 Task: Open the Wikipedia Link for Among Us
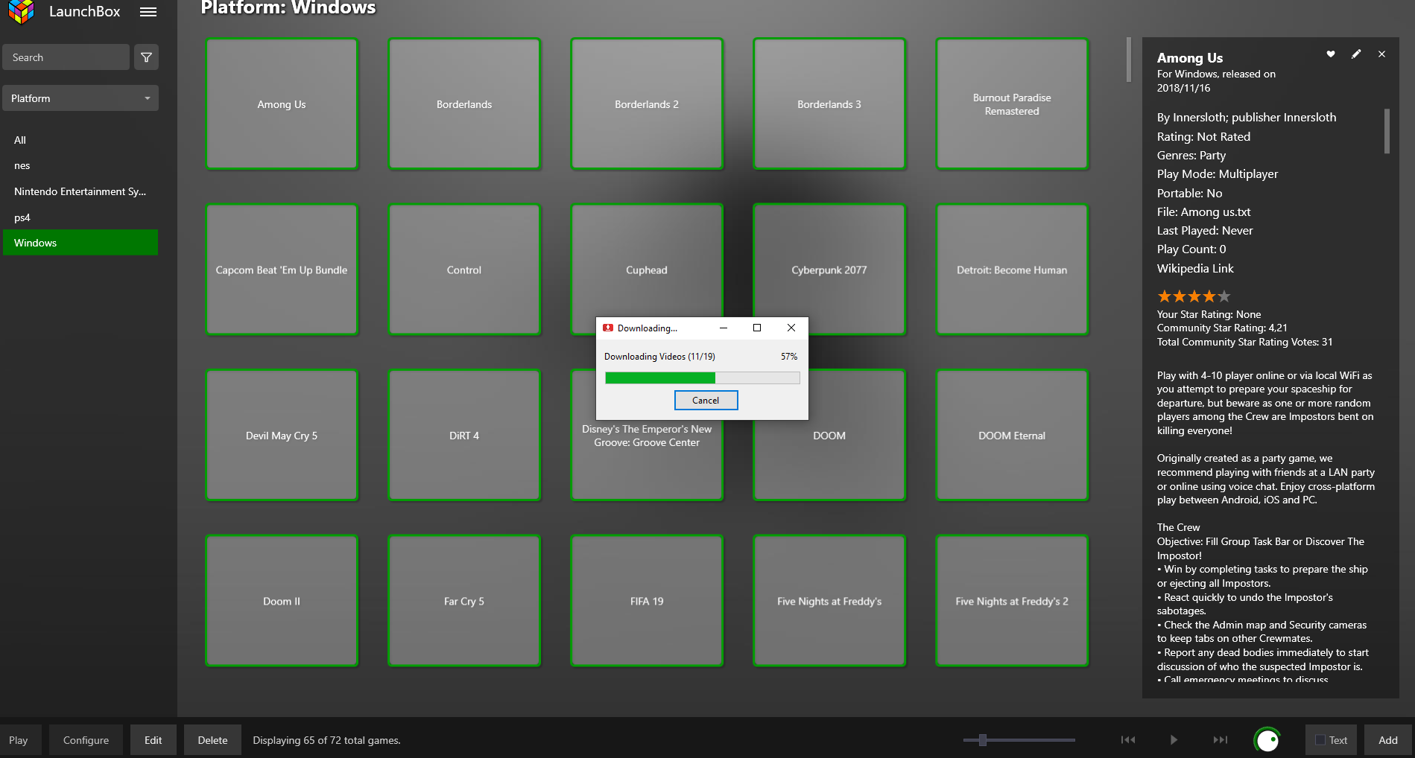pyautogui.click(x=1195, y=268)
